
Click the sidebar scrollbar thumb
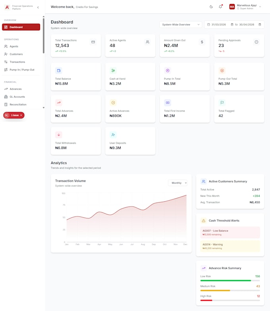[44, 36]
